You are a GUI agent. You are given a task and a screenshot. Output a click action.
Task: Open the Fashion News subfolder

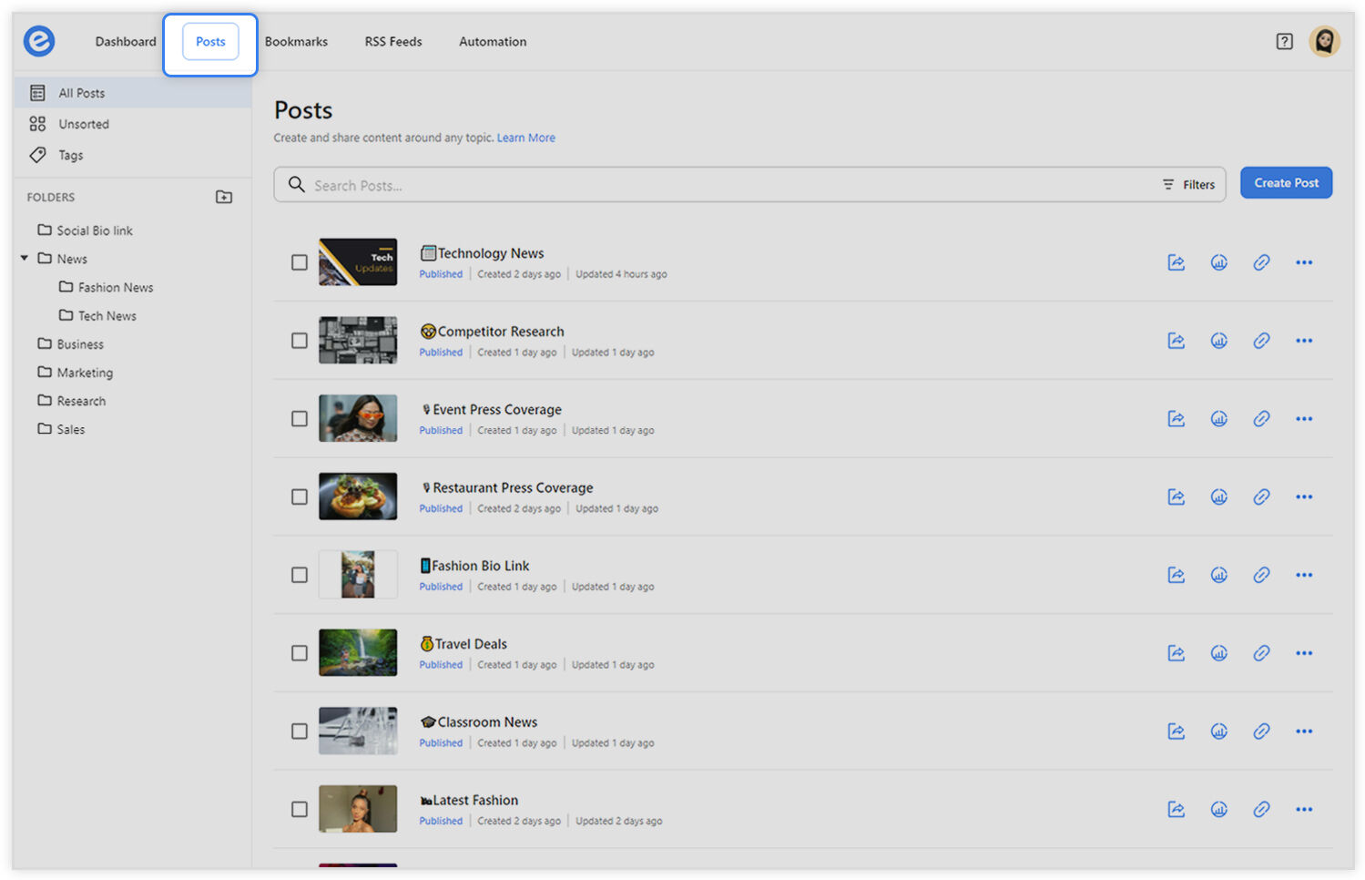pyautogui.click(x=106, y=288)
